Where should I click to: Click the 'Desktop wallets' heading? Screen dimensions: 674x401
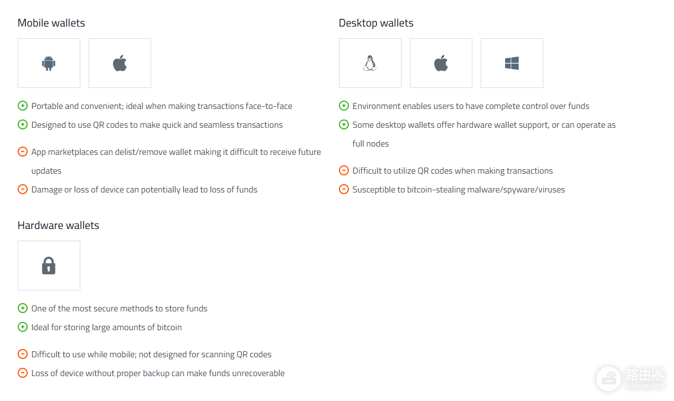tap(376, 23)
